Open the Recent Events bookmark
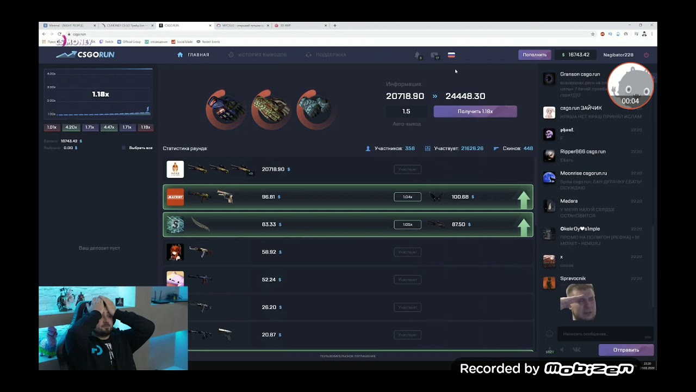Screen dimensions: 696x392 pos(209,42)
